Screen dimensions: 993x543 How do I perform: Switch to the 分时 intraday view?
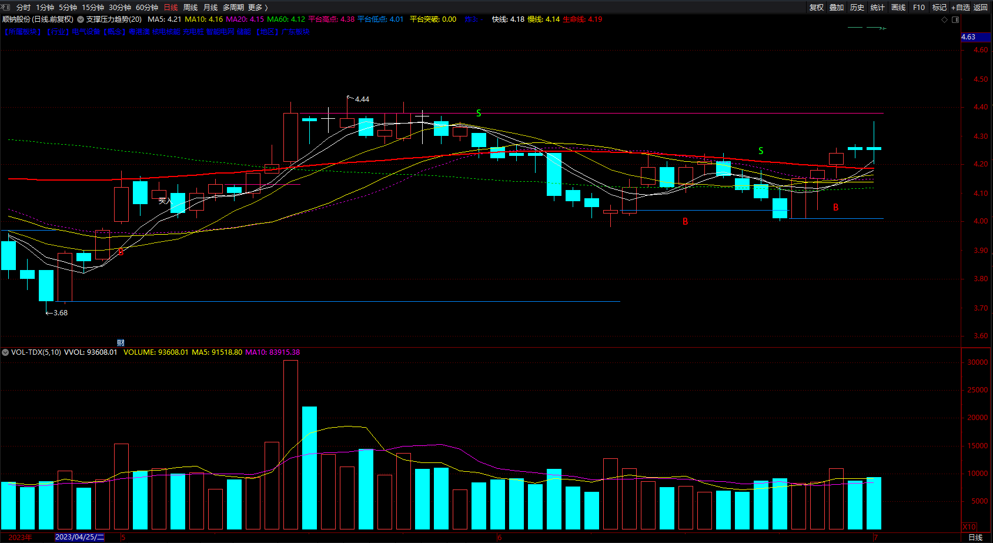24,7
